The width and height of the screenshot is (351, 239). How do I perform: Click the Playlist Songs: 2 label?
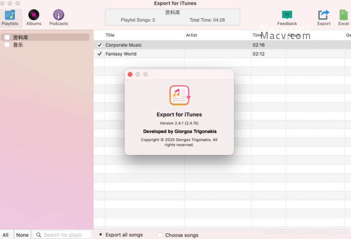point(138,20)
